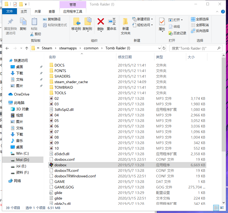Open the Open button dropdown arrow
228x213 pixels.
click(182, 20)
